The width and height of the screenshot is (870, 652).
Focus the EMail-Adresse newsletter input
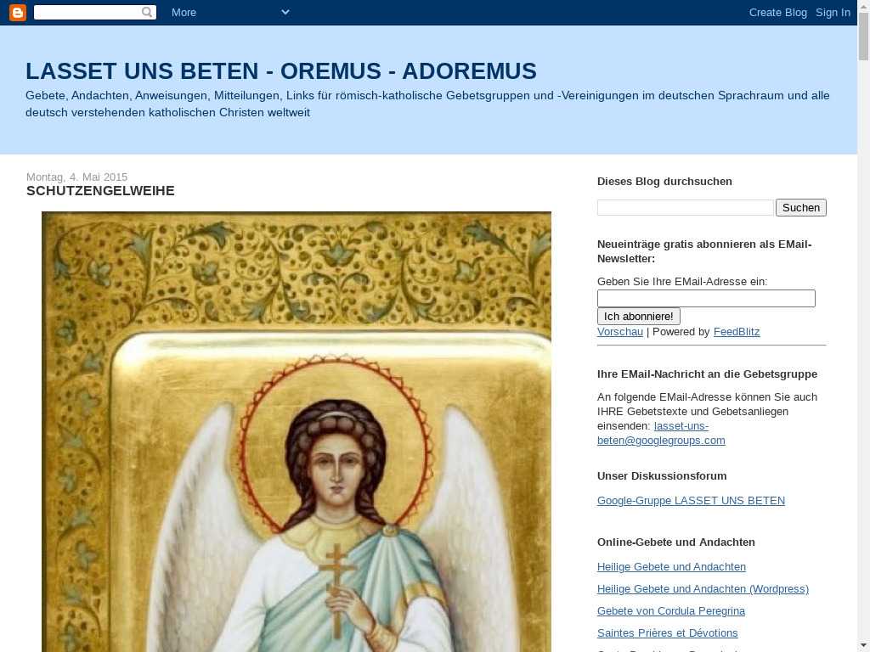coord(706,298)
